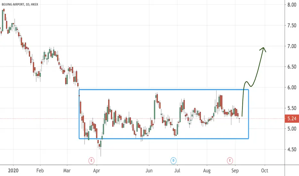The width and height of the screenshot is (299, 176).
Task: Click the 7.50 price axis label
Action: 292,25
